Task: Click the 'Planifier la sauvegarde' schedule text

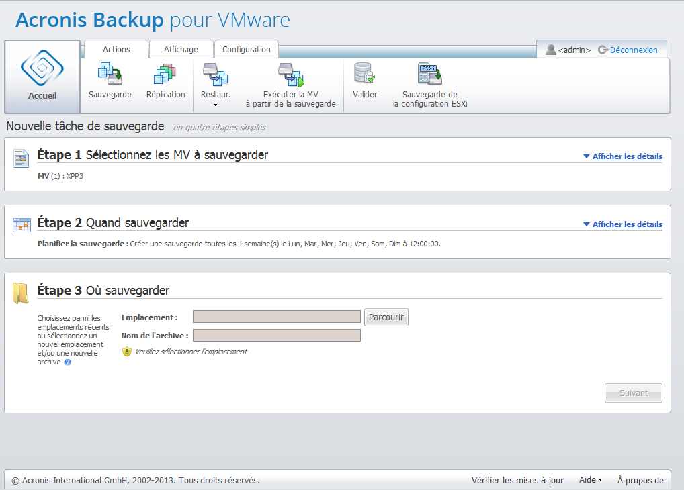Action: (239, 244)
